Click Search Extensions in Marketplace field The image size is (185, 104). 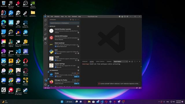(x=64, y=23)
